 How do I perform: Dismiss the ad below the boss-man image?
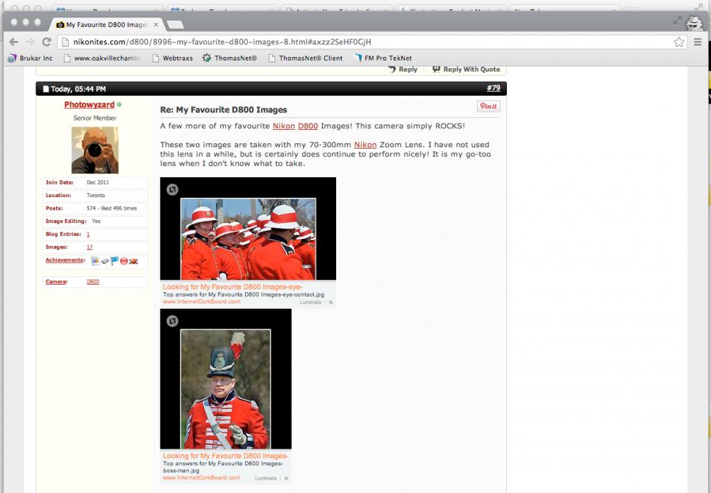(x=286, y=478)
